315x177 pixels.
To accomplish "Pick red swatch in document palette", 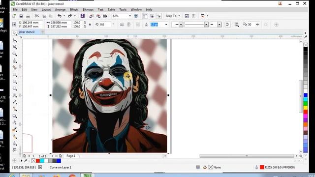I will tap(38, 161).
